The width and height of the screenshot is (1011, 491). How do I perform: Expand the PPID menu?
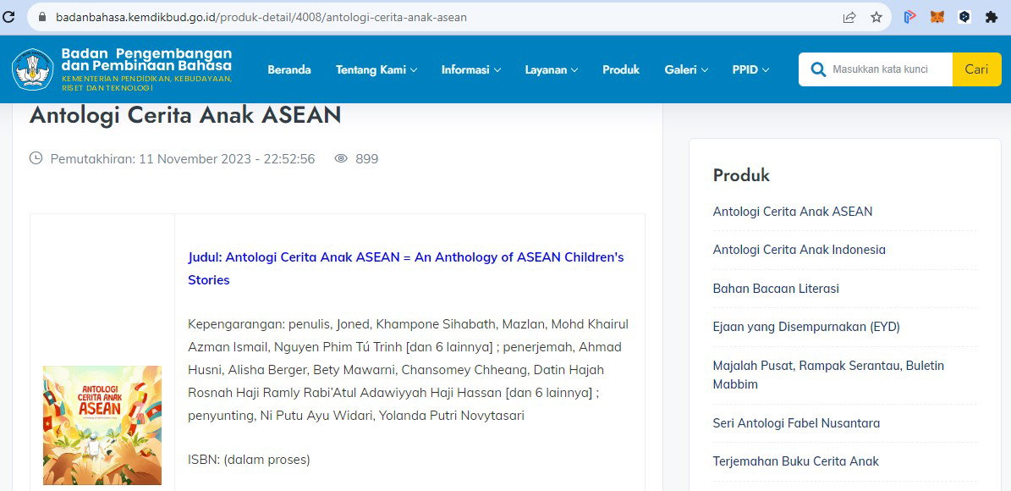(x=750, y=69)
